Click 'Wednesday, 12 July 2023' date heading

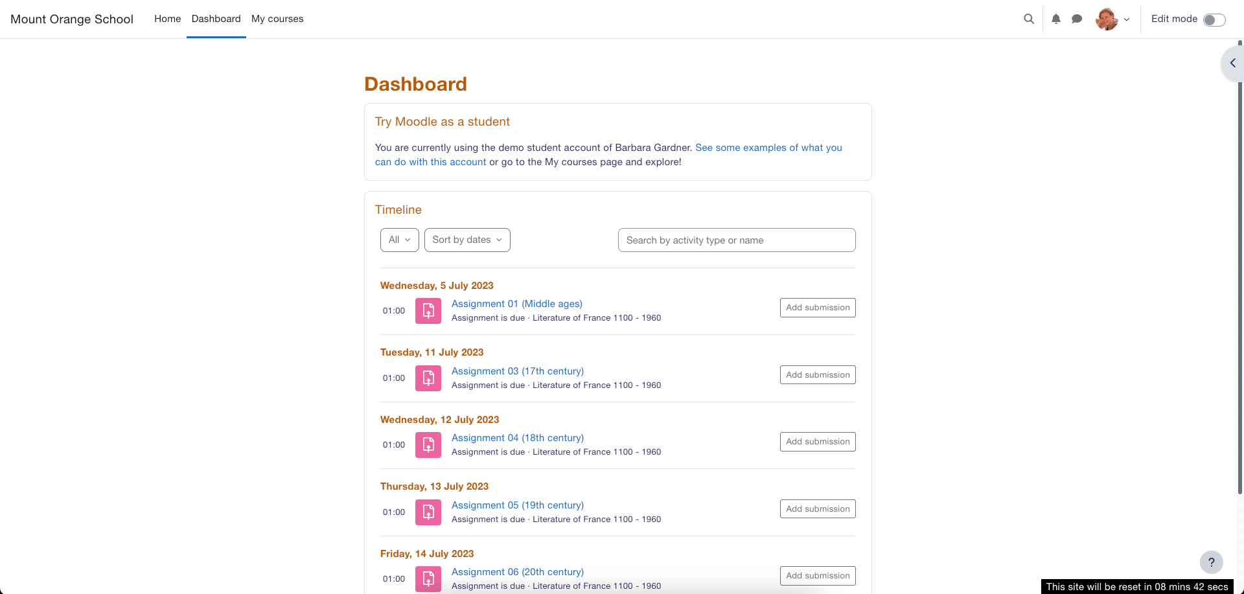tap(440, 420)
